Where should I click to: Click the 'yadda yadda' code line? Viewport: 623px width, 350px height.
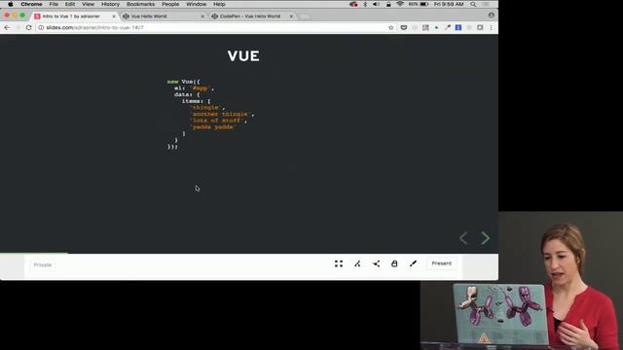pos(213,127)
